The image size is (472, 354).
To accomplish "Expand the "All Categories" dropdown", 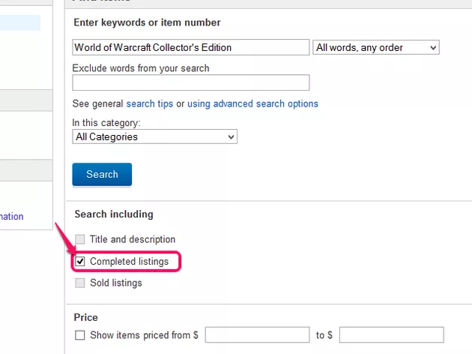I will pyautogui.click(x=155, y=137).
